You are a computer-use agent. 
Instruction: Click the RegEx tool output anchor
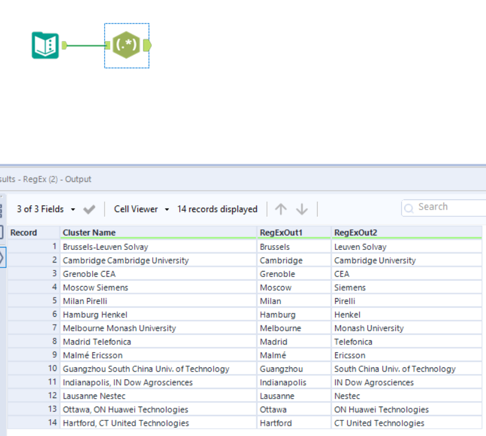pyautogui.click(x=147, y=45)
